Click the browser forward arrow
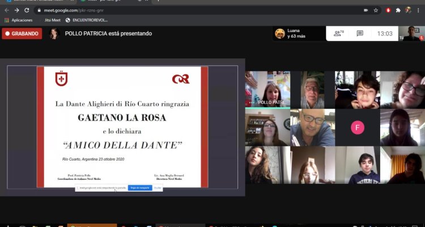Screen dimensions: 425x227 point(17,10)
